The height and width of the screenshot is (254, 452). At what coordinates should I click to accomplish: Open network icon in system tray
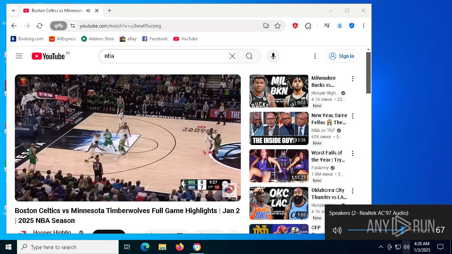(x=398, y=247)
